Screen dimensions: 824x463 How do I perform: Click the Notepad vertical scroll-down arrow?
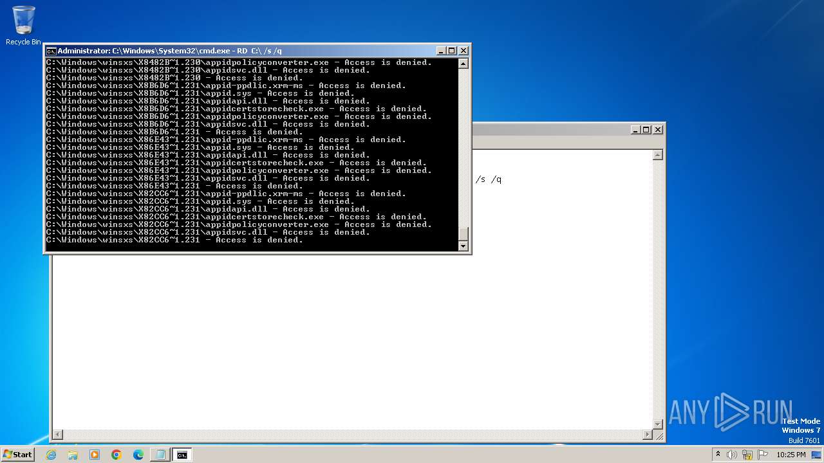tap(658, 424)
